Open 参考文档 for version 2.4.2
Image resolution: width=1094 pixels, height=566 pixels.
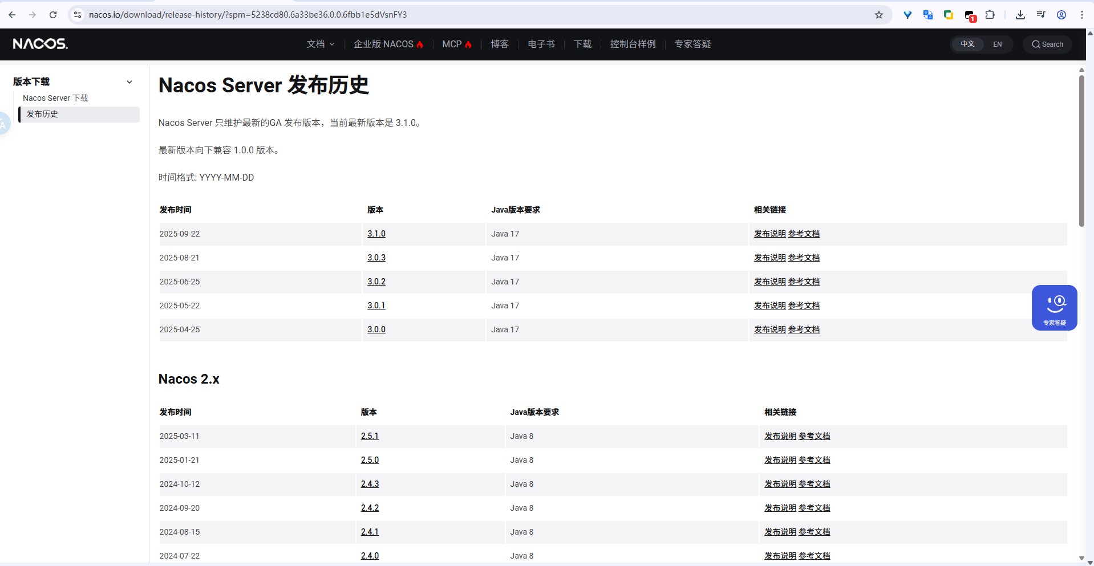[x=815, y=508]
